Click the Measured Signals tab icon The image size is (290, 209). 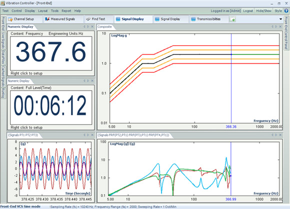tap(47, 19)
